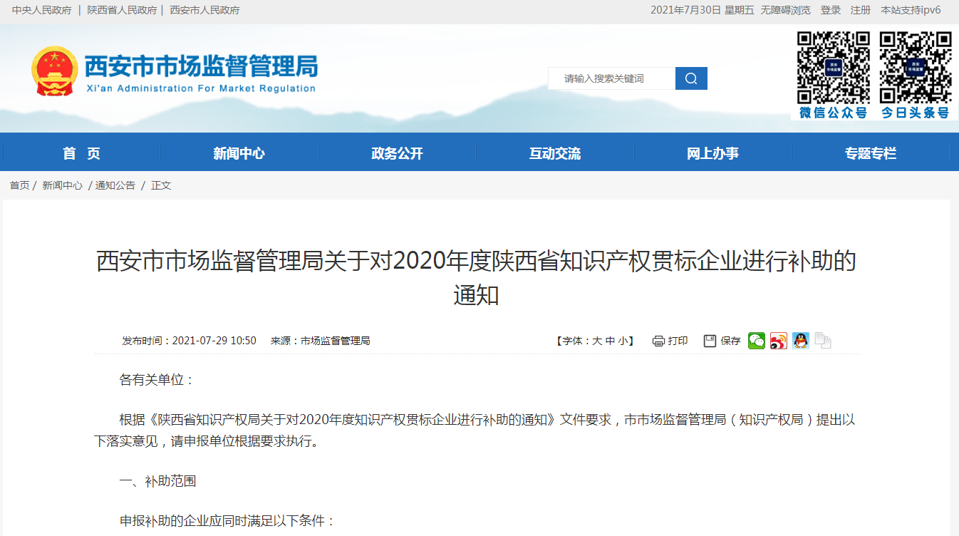Go to 通知公告 in breadcrumb
Screen dimensions: 959x536
(x=115, y=185)
